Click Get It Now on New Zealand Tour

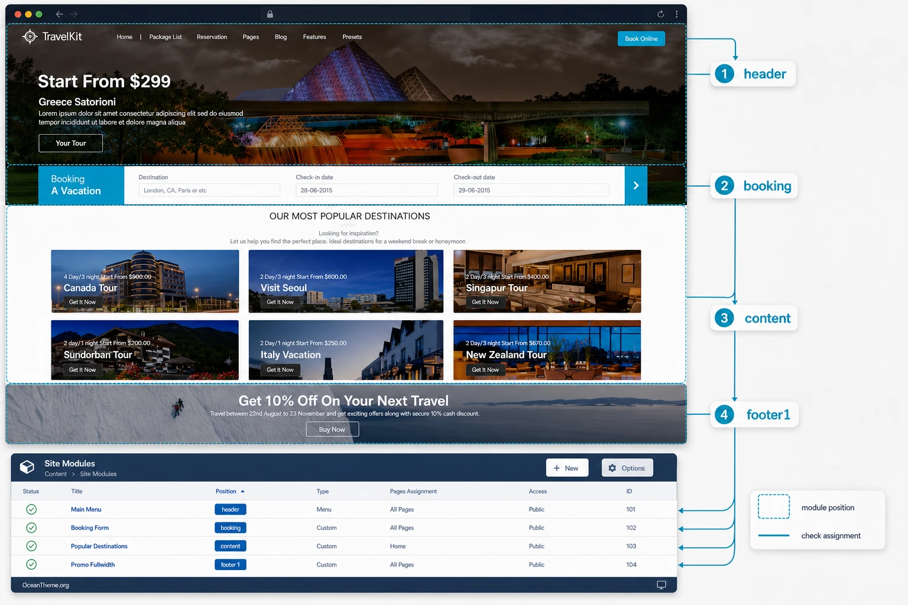(485, 370)
